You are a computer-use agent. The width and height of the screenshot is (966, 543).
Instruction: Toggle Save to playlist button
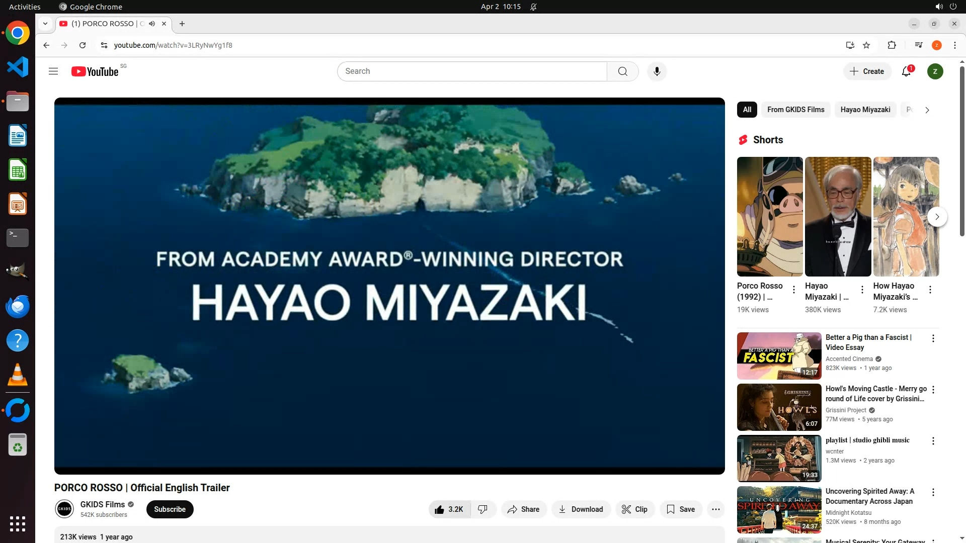(x=681, y=509)
